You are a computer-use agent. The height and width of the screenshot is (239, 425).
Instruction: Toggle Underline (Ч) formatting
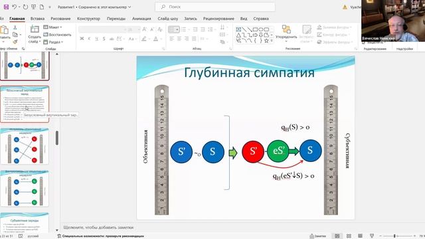(96, 39)
